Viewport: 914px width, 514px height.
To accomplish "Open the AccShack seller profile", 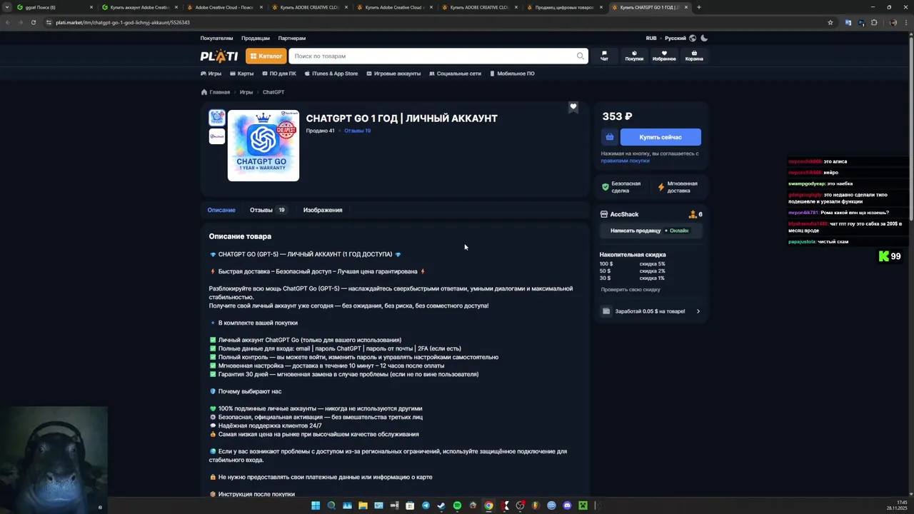I will (624, 214).
